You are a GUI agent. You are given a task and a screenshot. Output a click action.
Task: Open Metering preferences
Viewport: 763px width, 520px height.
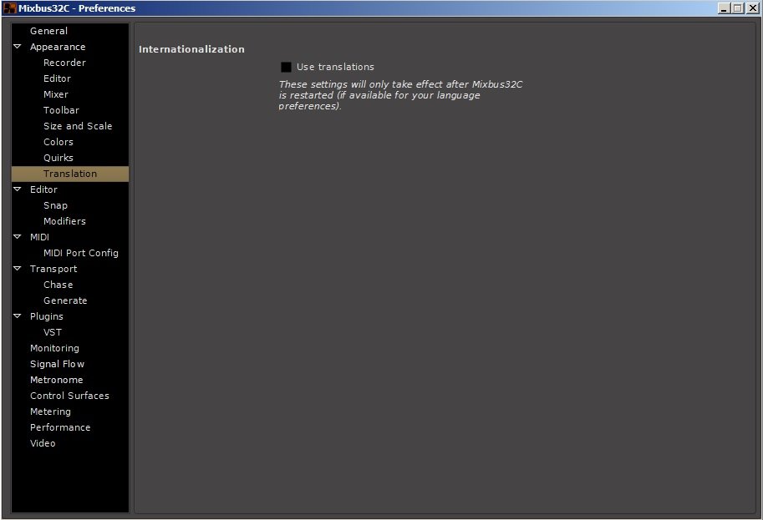coord(50,411)
